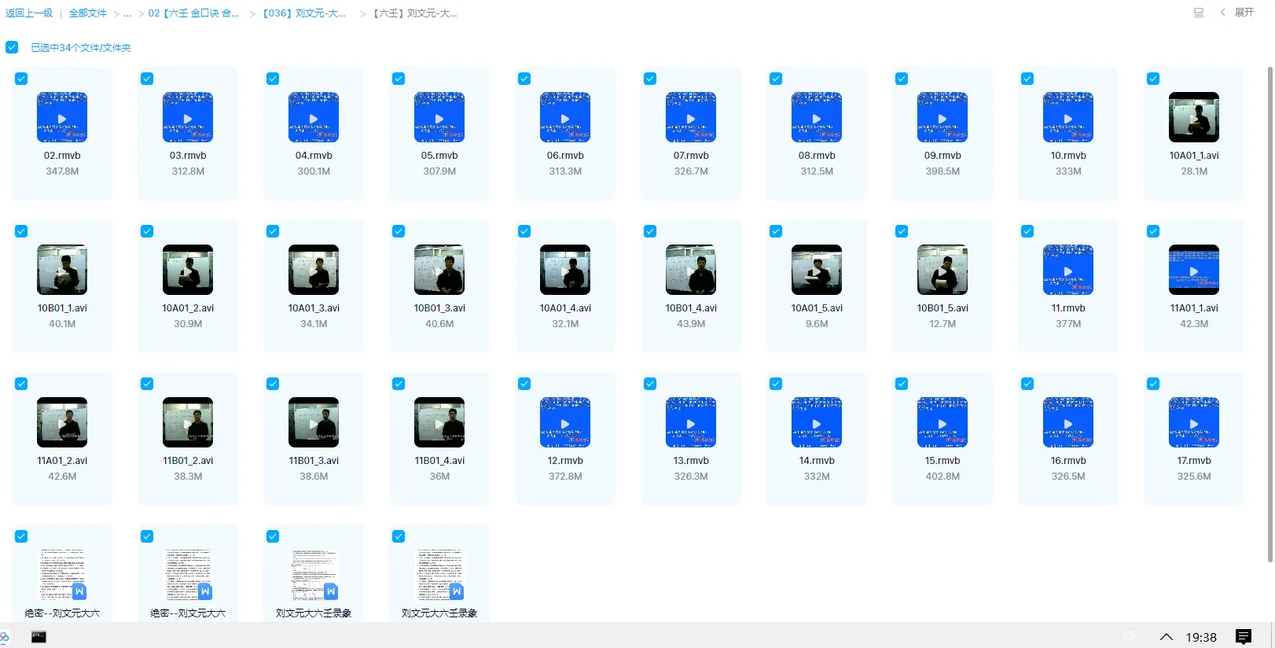Image resolution: width=1275 pixels, height=648 pixels.
Task: Open the black terminal app in taskbar
Action: click(39, 637)
